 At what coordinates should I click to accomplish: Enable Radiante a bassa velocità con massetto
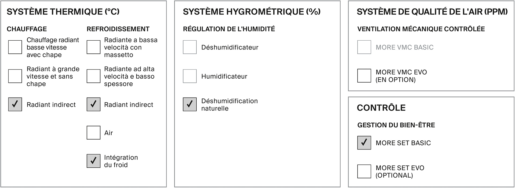pyautogui.click(x=93, y=47)
